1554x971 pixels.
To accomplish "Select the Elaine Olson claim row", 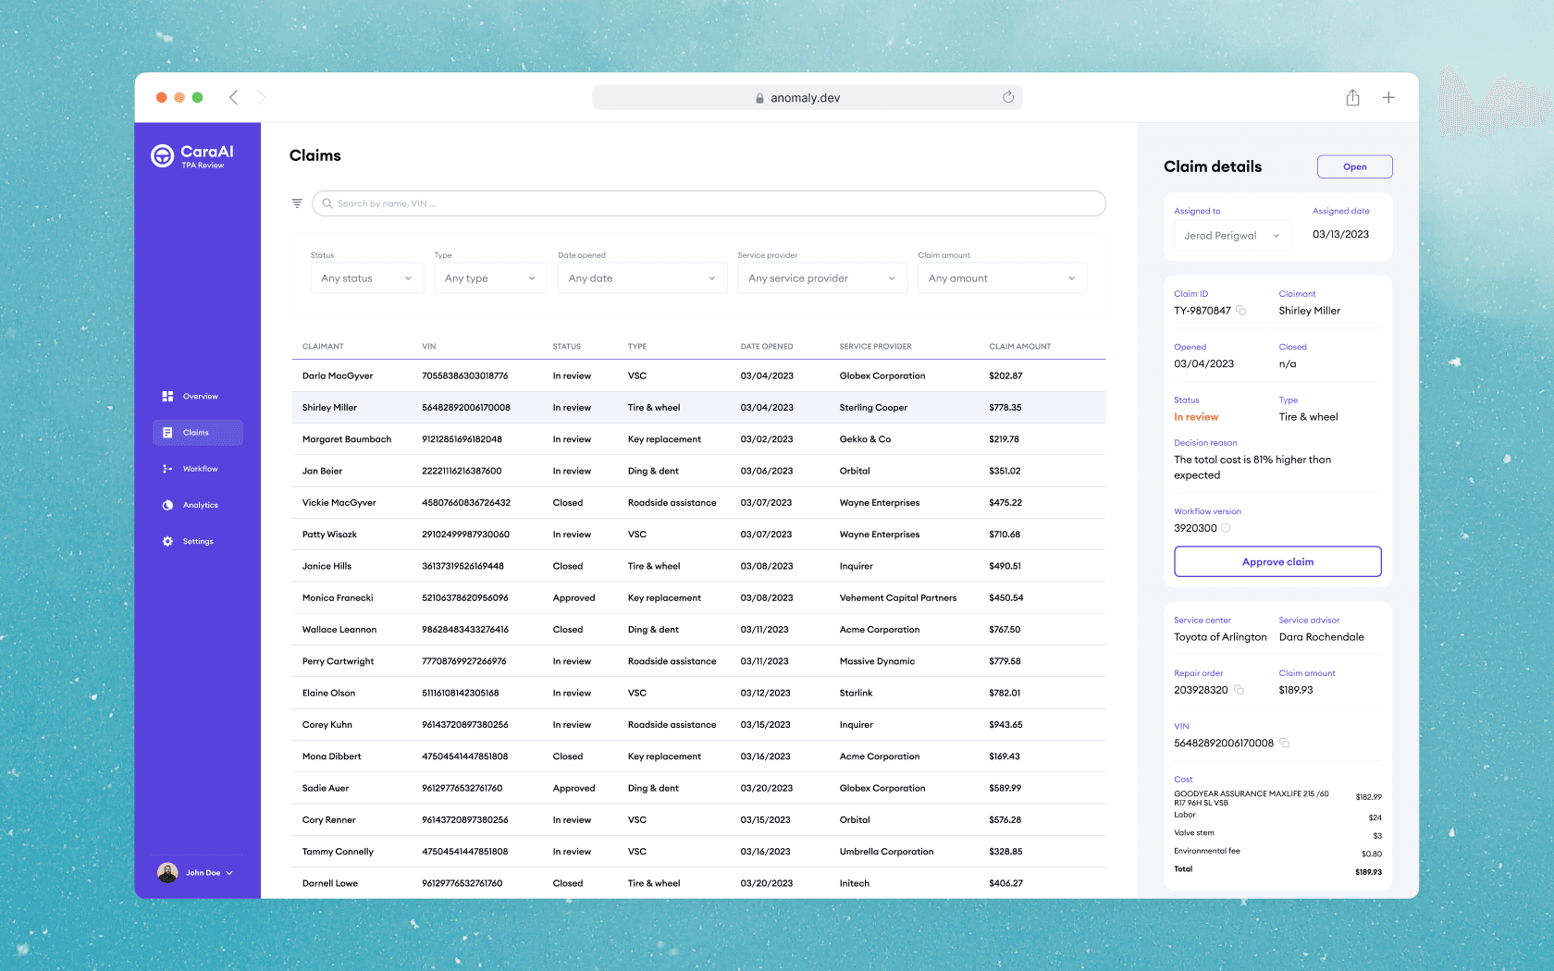I will (x=698, y=693).
